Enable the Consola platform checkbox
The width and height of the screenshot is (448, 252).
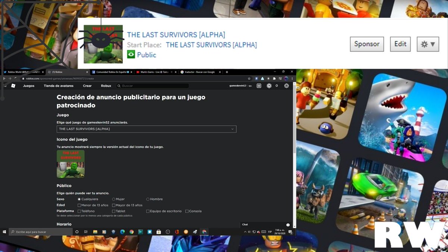point(187,211)
